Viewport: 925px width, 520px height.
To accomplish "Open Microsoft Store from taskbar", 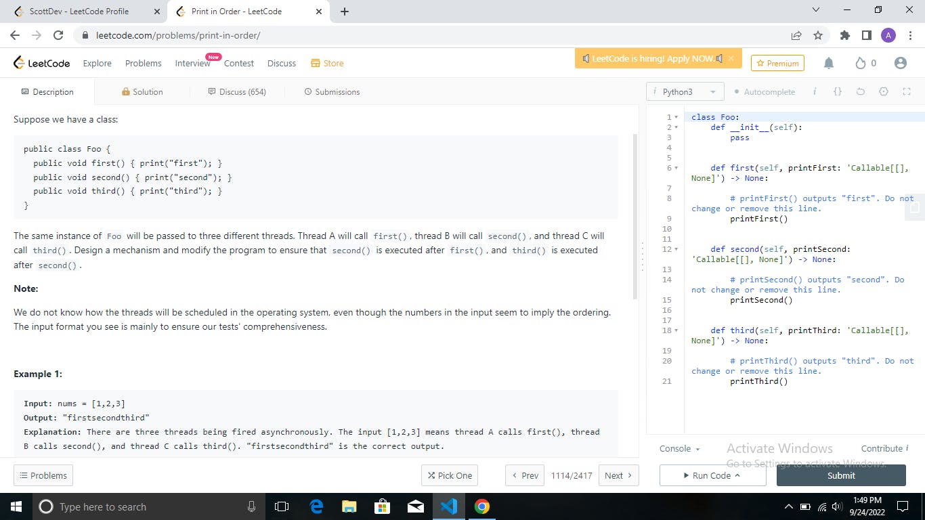I will [383, 506].
